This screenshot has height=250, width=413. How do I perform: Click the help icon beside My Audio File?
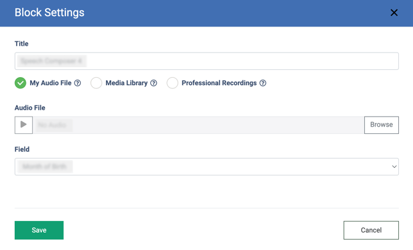(78, 83)
